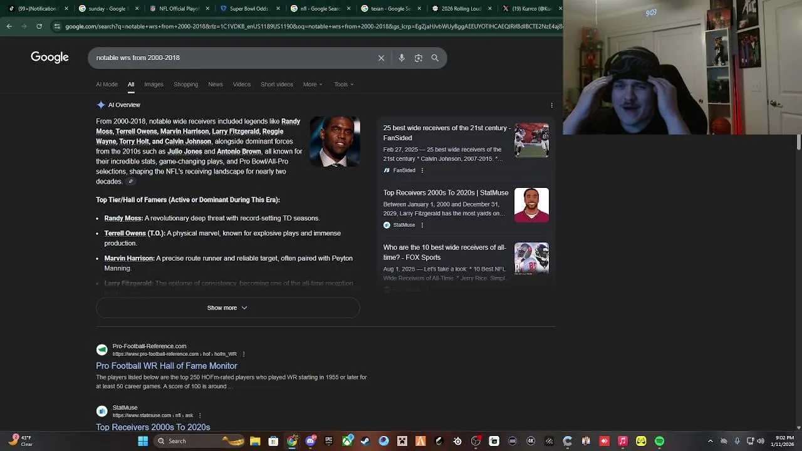
Task: Click the 'Julio Jones' link in overview
Action: tap(184, 152)
